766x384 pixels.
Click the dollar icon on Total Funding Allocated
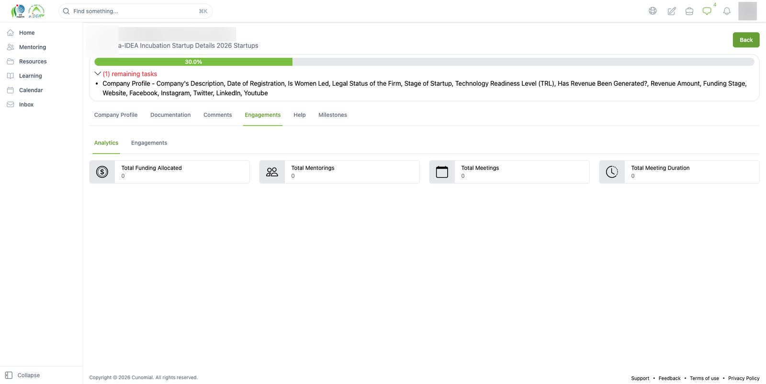[x=102, y=172]
